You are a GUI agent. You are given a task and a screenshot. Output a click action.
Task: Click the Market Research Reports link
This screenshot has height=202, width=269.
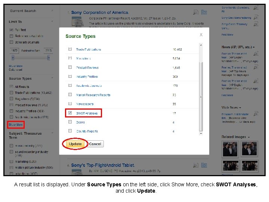tap(93, 95)
